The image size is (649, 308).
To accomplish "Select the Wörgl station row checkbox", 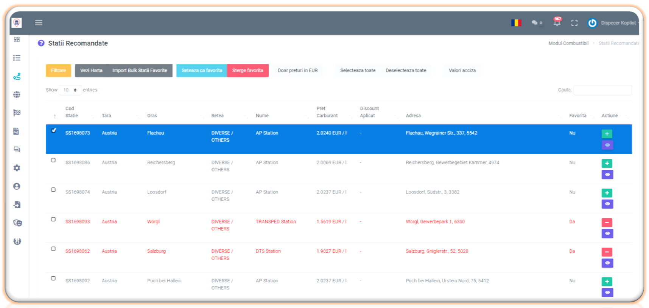I will [54, 219].
